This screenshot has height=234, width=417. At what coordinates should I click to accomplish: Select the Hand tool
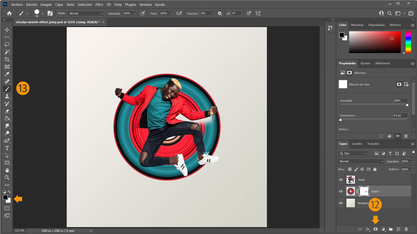point(7,170)
